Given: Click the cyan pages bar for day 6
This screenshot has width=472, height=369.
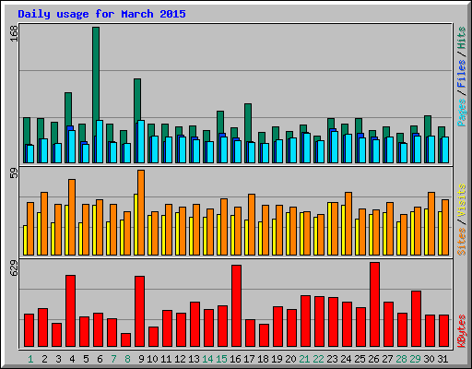Looking at the screenshot, I should click(100, 141).
